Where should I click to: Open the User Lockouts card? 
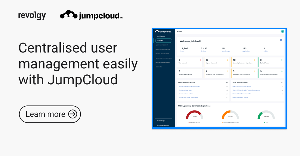190,62
